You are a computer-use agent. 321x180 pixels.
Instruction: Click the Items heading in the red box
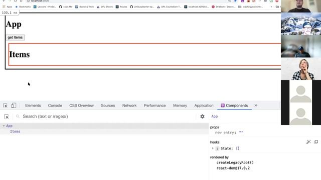20,54
